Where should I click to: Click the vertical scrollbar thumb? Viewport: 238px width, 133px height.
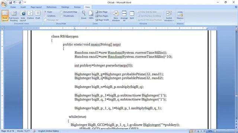click(237, 96)
